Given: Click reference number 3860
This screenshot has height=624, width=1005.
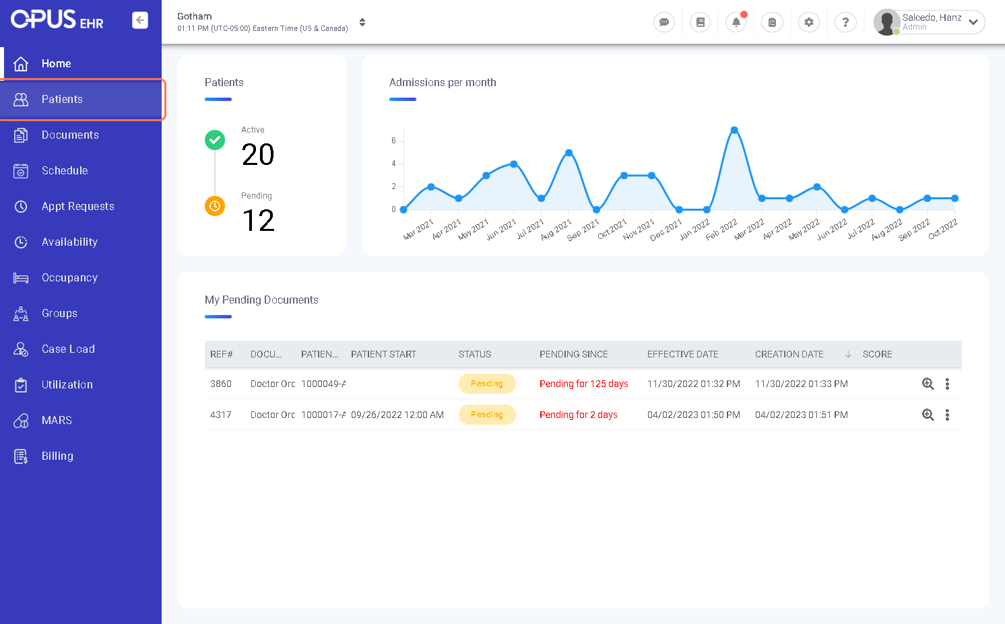Looking at the screenshot, I should tap(221, 384).
